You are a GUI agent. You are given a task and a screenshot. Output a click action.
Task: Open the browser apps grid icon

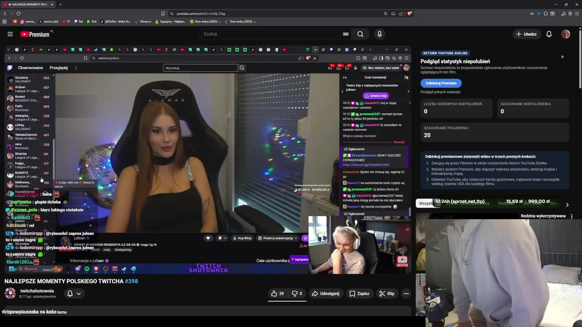5,21
